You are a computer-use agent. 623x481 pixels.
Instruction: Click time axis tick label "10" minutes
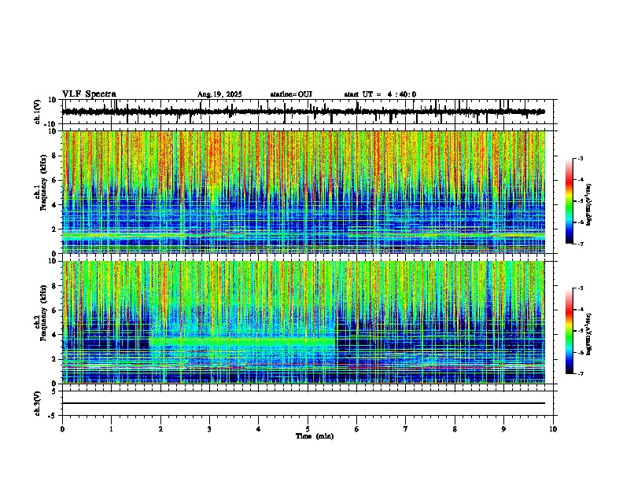click(x=553, y=429)
